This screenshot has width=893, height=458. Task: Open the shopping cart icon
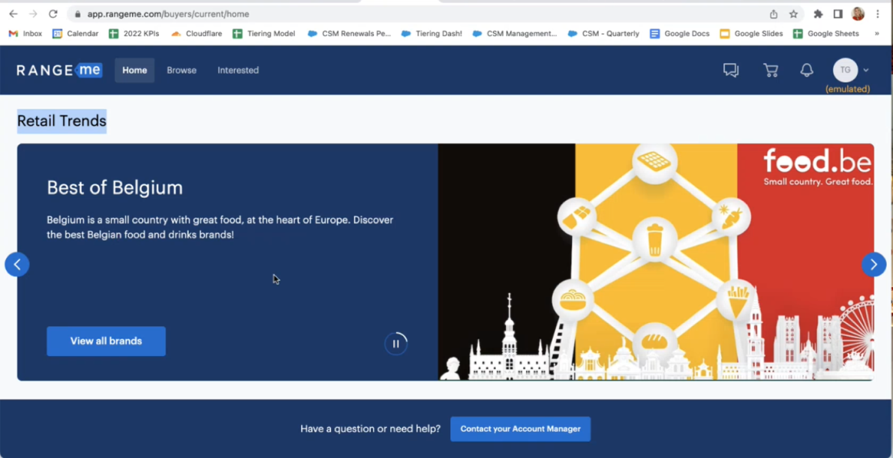click(x=770, y=70)
